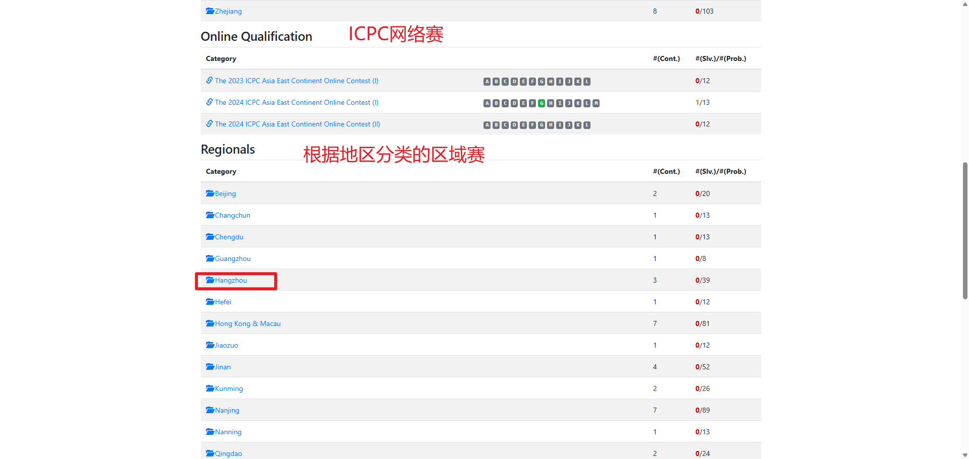This screenshot has height=459, width=969.
Task: Expand the Hong Kong & Macau category
Action: 247,323
